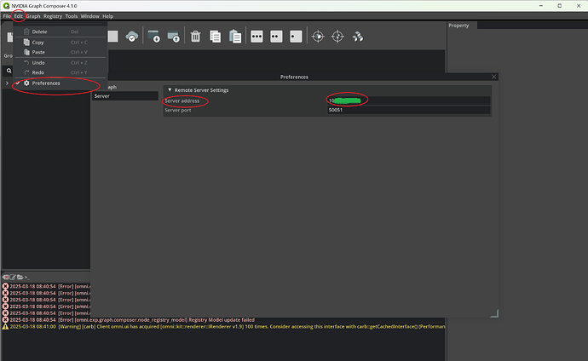Select Preferences in the Edit menu

coord(60,83)
